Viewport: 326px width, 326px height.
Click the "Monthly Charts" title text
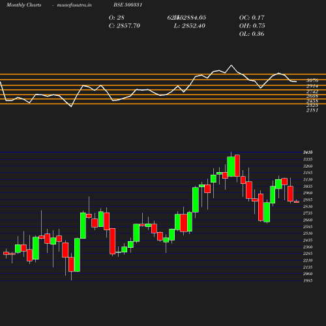(x=23, y=5)
